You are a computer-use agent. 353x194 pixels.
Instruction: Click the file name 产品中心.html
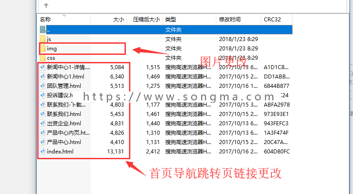(64, 142)
